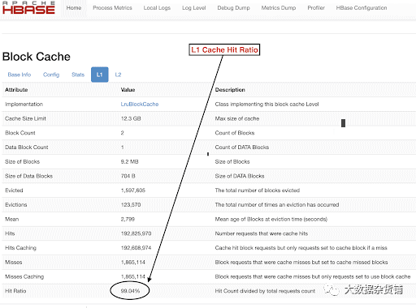Viewport: 416px width, 308px height.
Task: Select the Implementation attribute cell
Action: point(24,105)
